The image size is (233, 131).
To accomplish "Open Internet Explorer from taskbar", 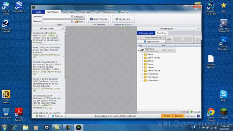I will click(15, 128).
